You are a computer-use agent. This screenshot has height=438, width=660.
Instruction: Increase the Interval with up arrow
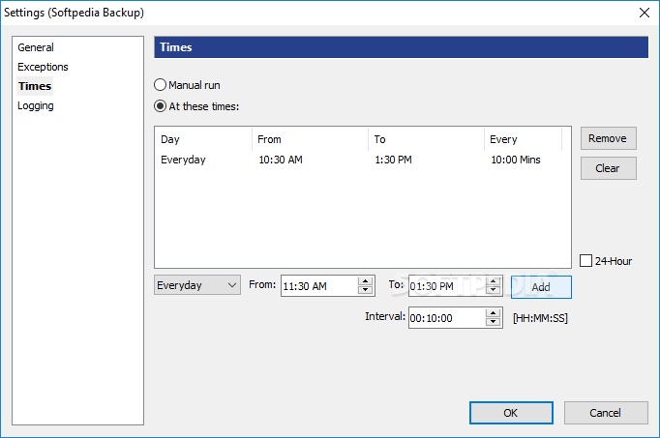[x=493, y=313]
